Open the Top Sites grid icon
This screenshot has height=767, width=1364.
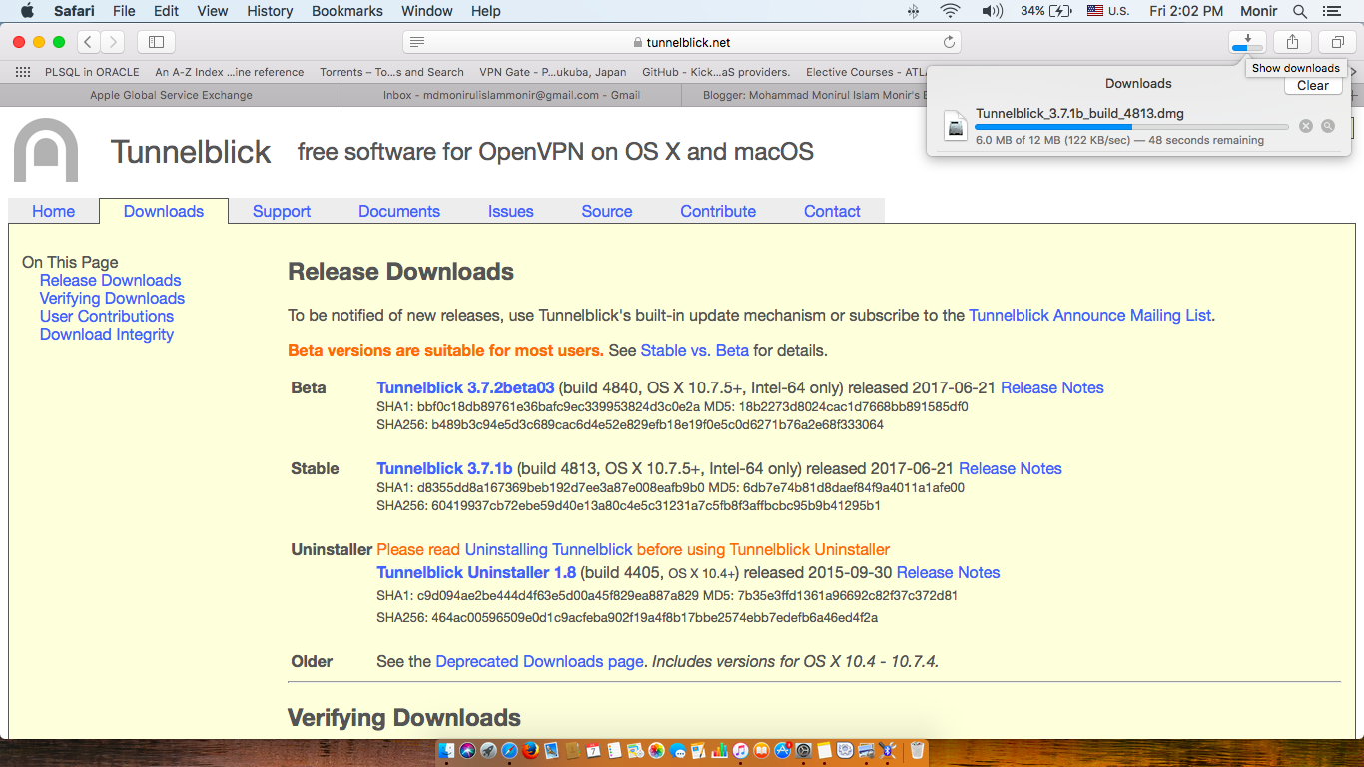coord(23,72)
